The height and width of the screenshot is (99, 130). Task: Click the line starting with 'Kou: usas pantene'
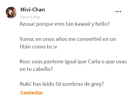click(73, 62)
